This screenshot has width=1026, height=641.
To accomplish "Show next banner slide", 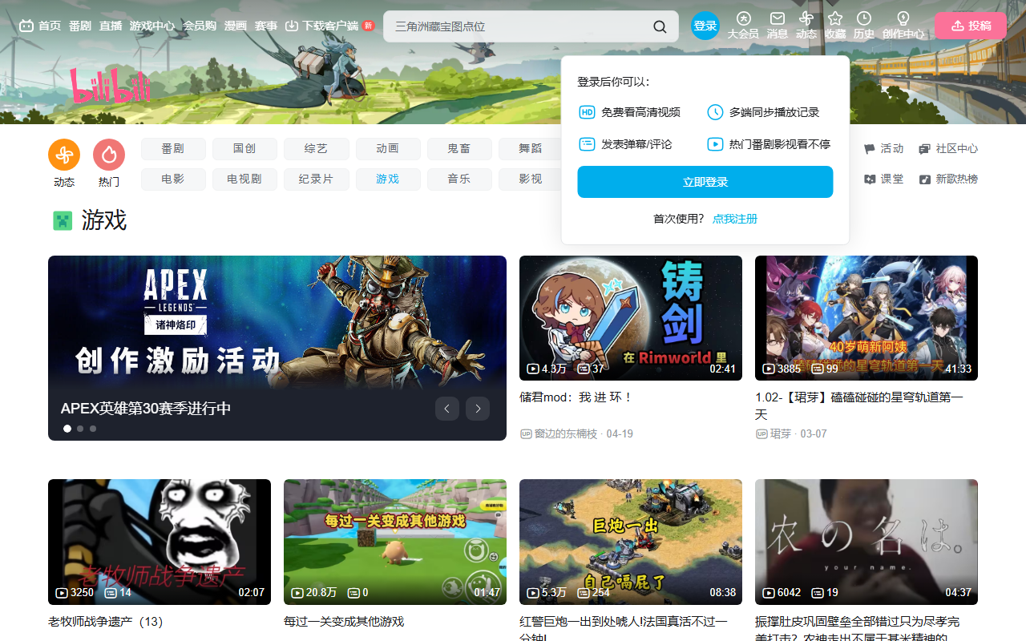I will [x=478, y=409].
